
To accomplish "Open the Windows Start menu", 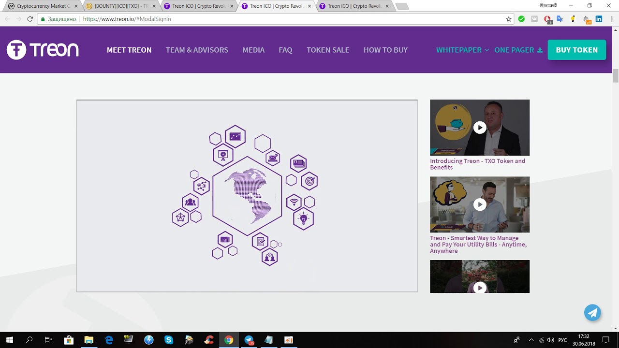I will 9,340.
